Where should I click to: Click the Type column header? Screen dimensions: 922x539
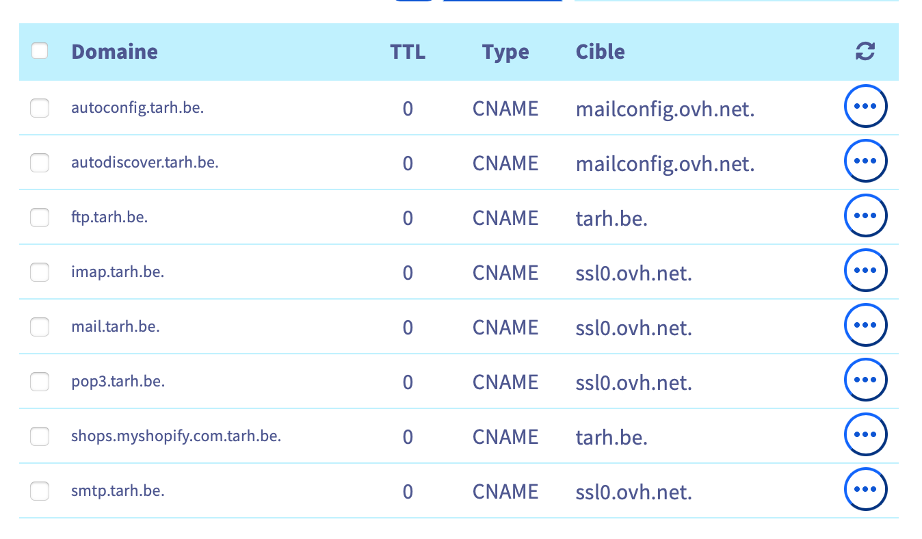click(x=505, y=52)
